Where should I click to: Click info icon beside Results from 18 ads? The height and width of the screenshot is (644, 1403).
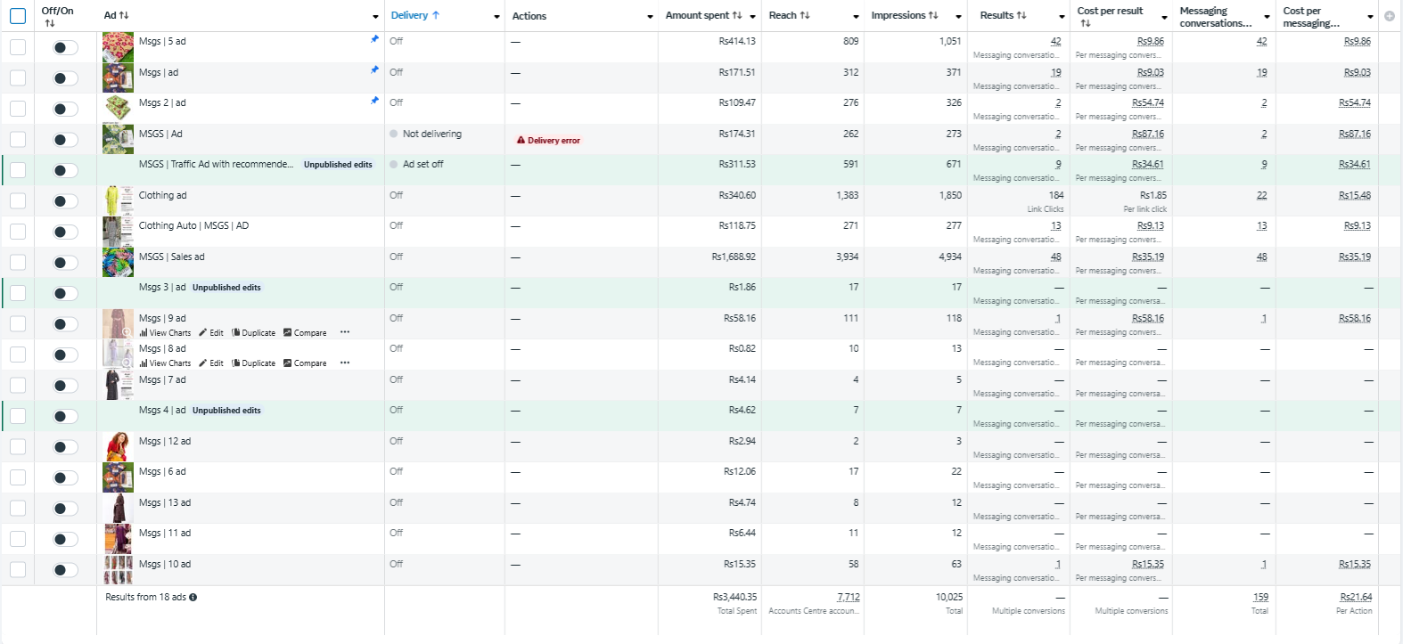tap(193, 598)
